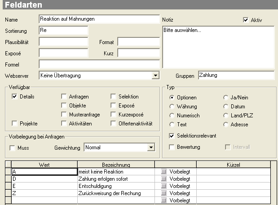Image resolution: width=278 pixels, height=205 pixels.
Task: Click into the Gruppen field
Action: (x=236, y=75)
